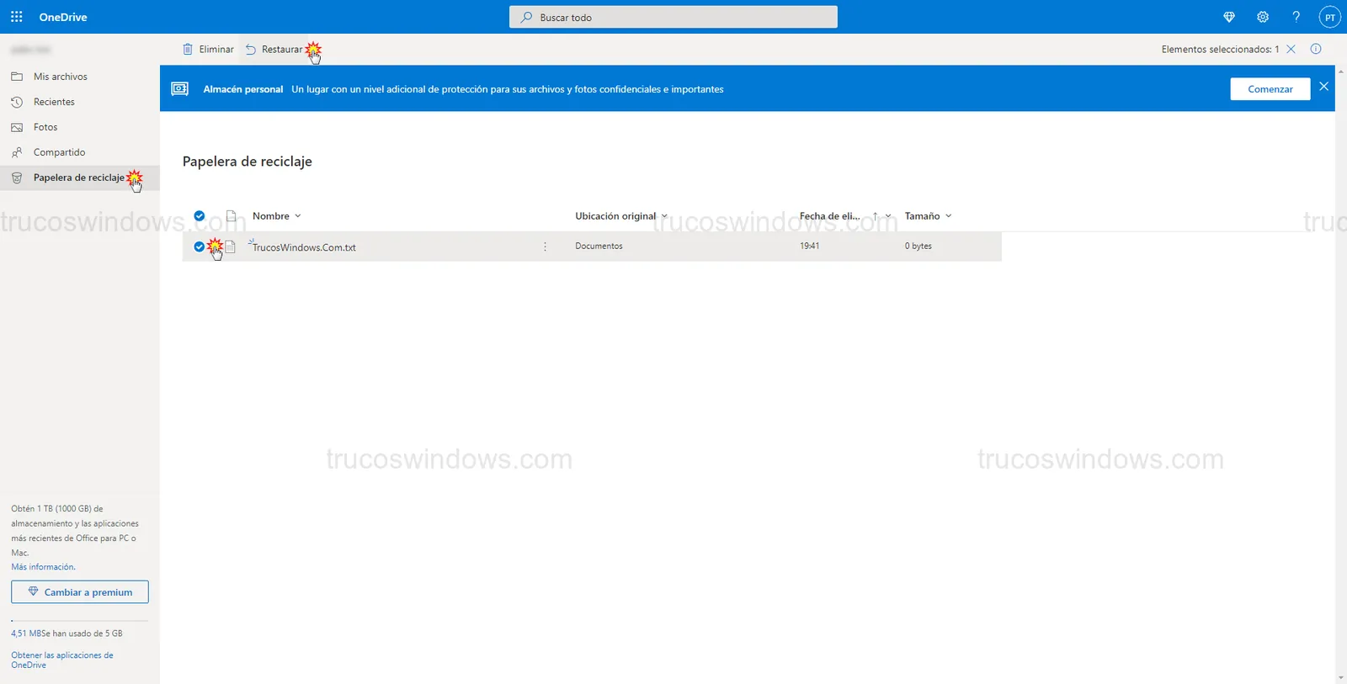This screenshot has height=684, width=1347.
Task: Open Recientes in the sidebar
Action: point(54,102)
